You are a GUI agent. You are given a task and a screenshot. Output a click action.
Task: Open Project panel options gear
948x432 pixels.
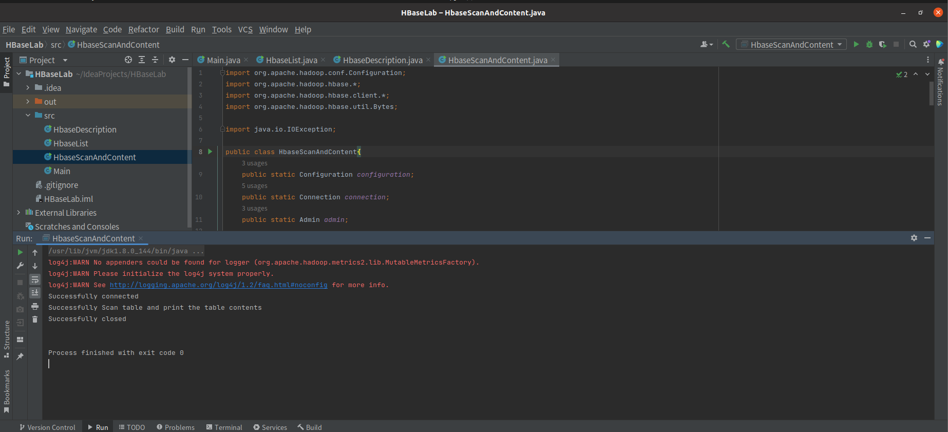(172, 60)
